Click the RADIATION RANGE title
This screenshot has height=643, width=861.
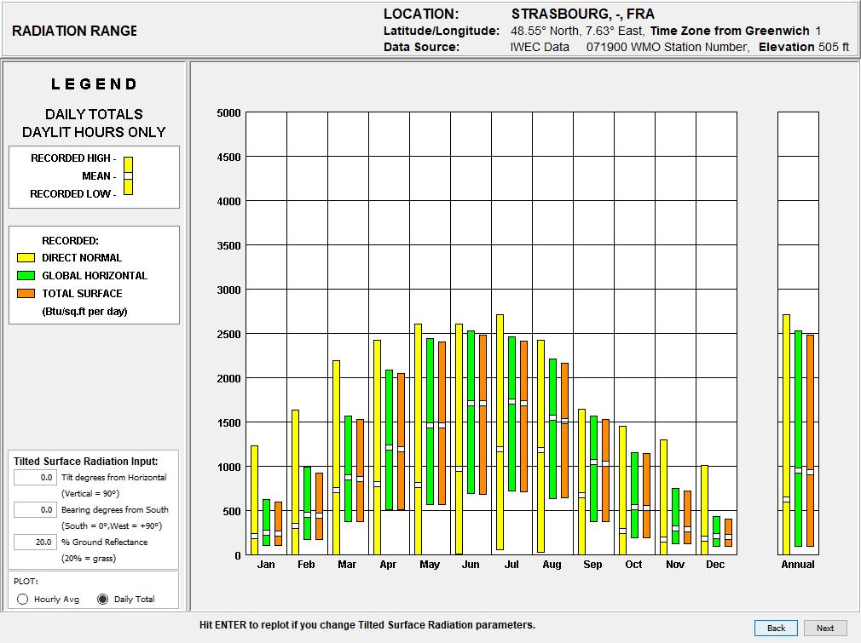(x=75, y=32)
